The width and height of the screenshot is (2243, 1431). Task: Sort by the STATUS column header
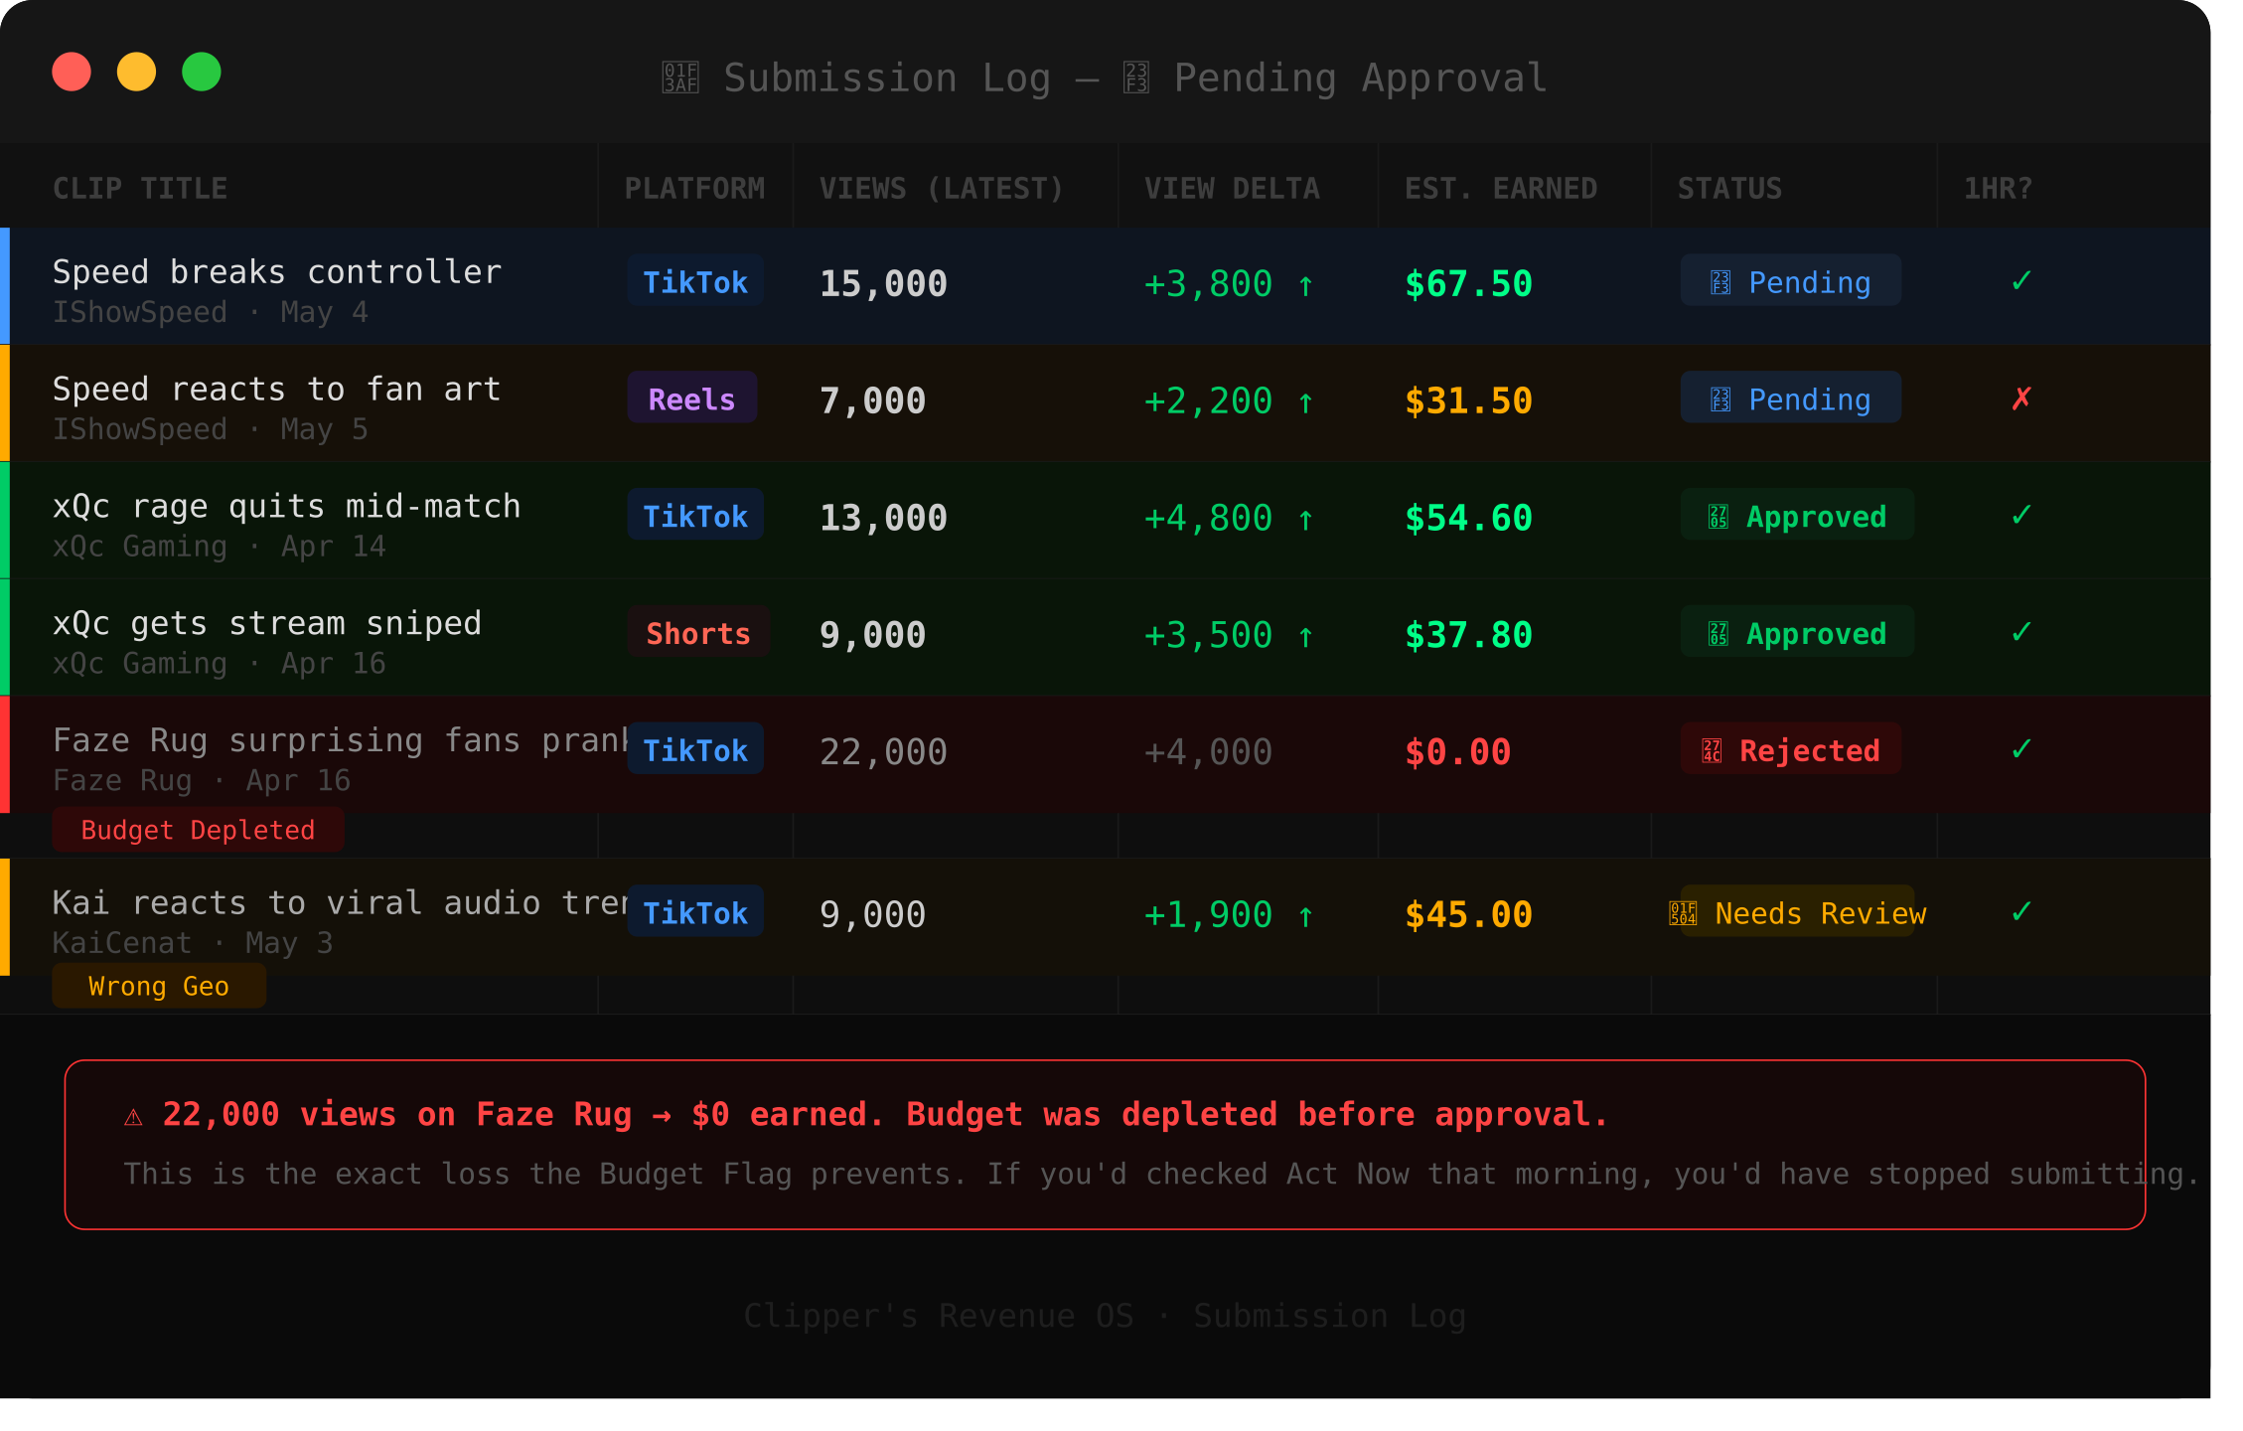point(1729,188)
